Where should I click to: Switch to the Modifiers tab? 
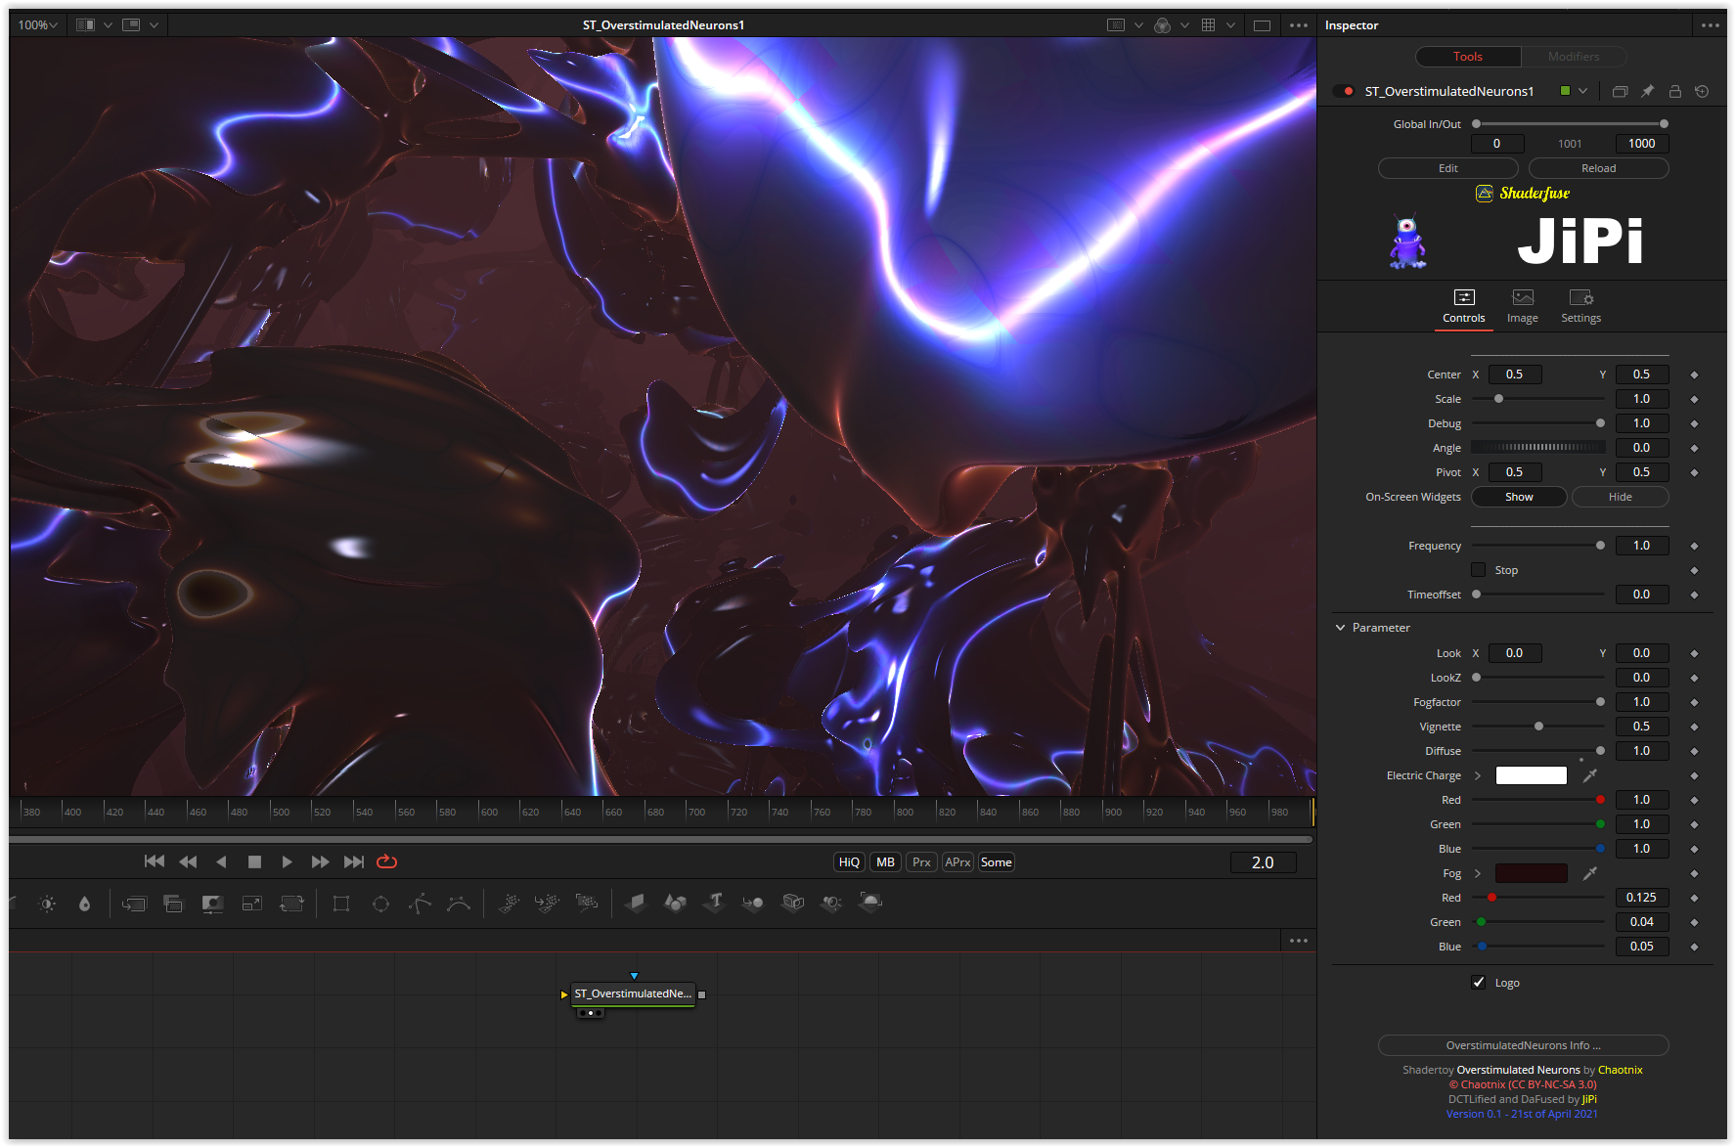(x=1574, y=57)
